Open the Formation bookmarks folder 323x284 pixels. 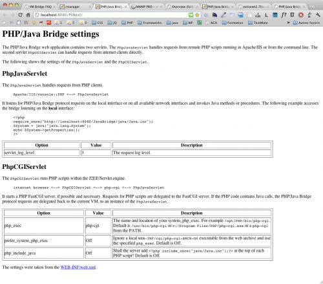tap(233, 23)
